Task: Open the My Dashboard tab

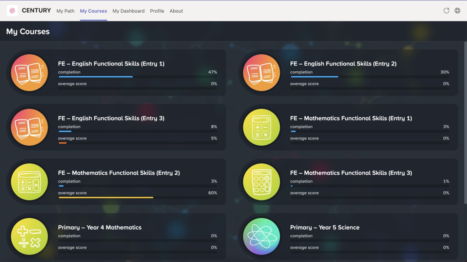Action: click(129, 11)
